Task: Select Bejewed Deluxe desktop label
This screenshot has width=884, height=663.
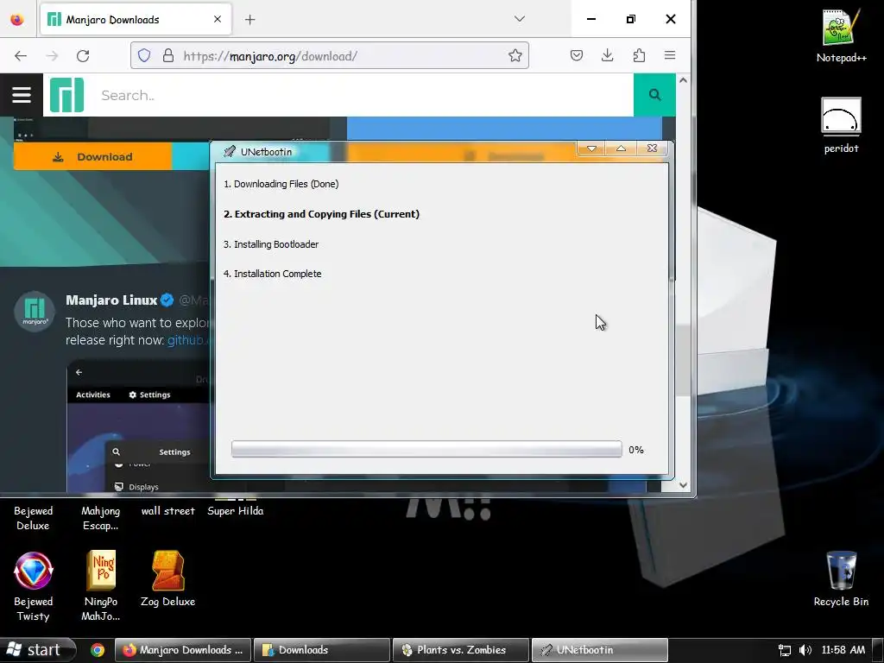Action: coord(34,518)
